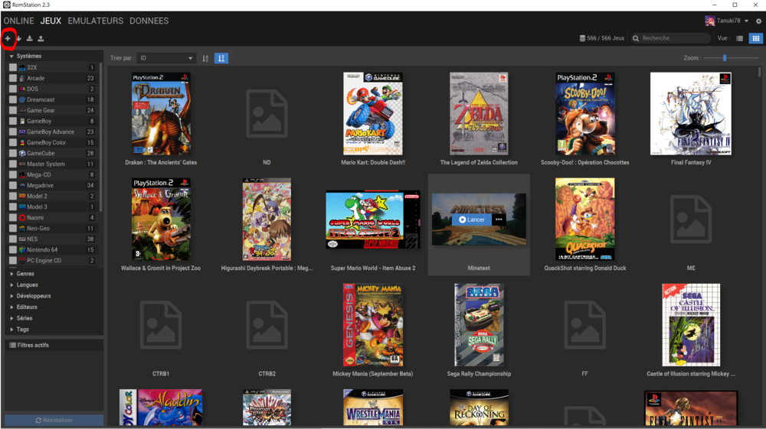
Task: Collapse the Systèmes section
Action: [x=11, y=56]
